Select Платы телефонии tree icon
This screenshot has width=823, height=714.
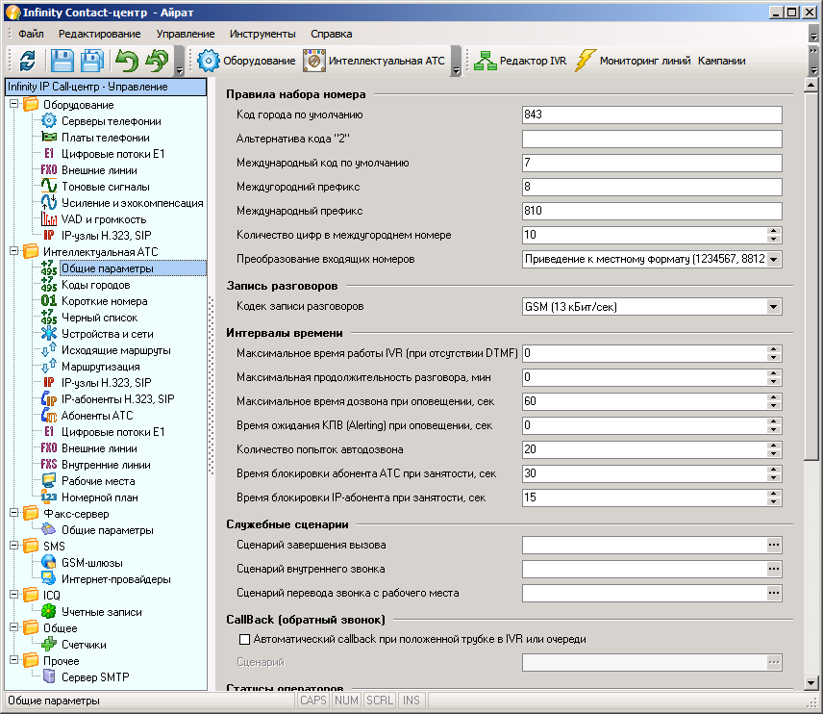tap(49, 138)
